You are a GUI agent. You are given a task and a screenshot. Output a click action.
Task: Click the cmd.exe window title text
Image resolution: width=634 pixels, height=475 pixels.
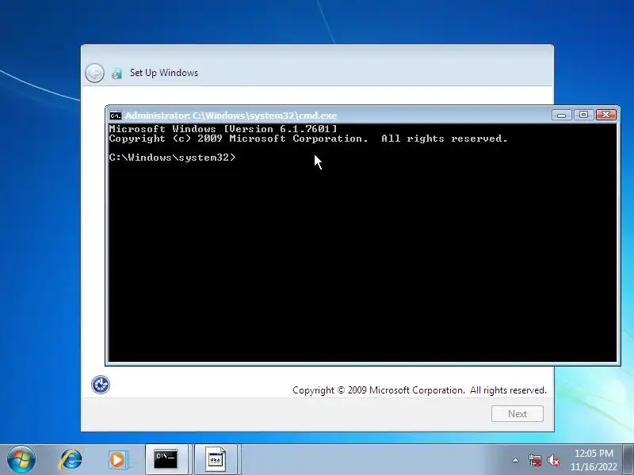pyautogui.click(x=231, y=116)
